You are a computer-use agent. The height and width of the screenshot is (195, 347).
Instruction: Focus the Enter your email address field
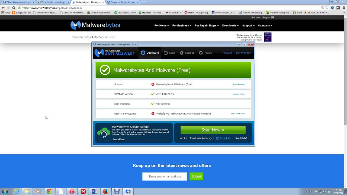tap(165, 177)
